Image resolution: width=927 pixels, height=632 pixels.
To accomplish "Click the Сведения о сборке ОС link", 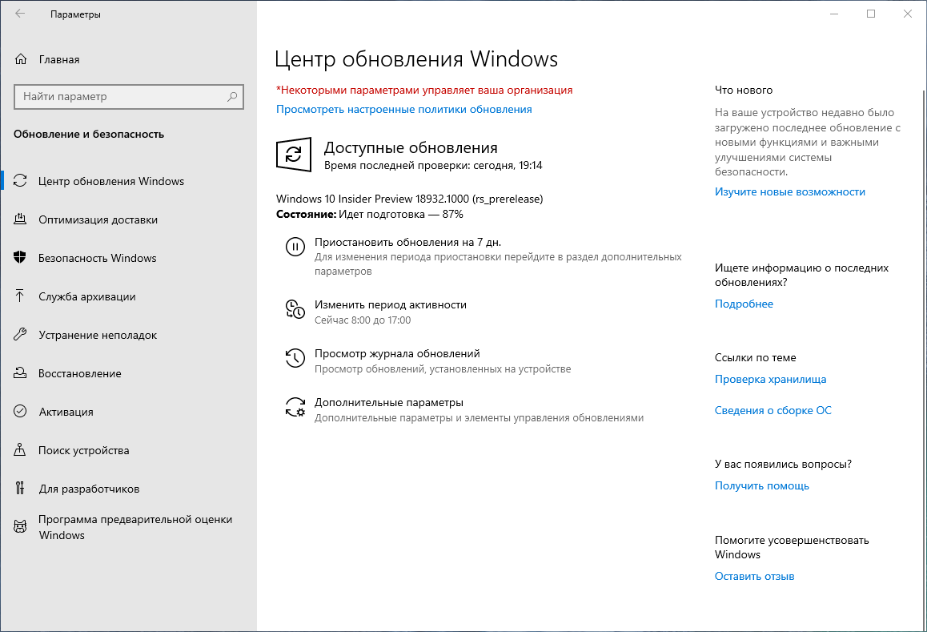I will pyautogui.click(x=772, y=409).
